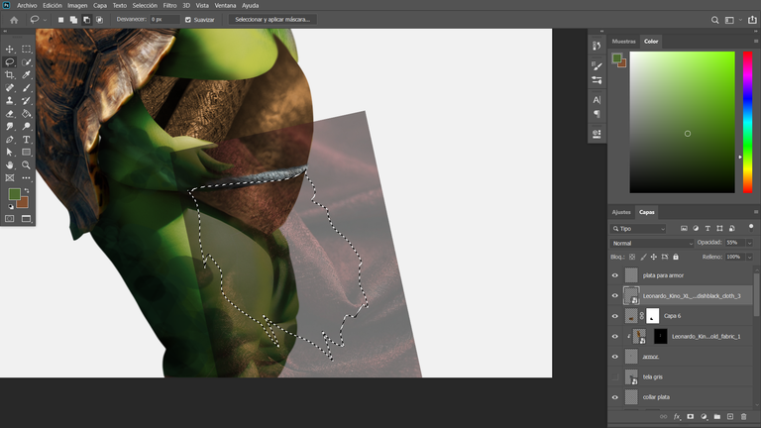This screenshot has height=428, width=761.
Task: Switch to the Muestras tab
Action: click(623, 42)
